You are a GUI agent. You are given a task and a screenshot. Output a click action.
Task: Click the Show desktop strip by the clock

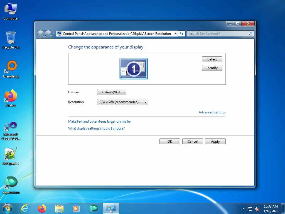283,209
